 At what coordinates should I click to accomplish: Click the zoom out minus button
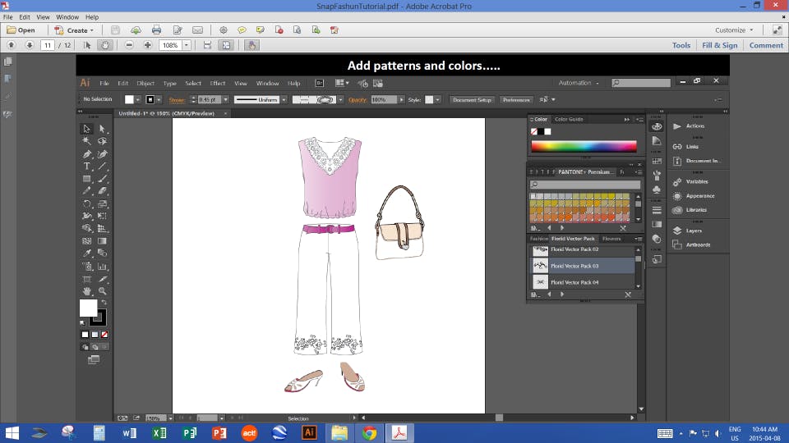pos(129,45)
